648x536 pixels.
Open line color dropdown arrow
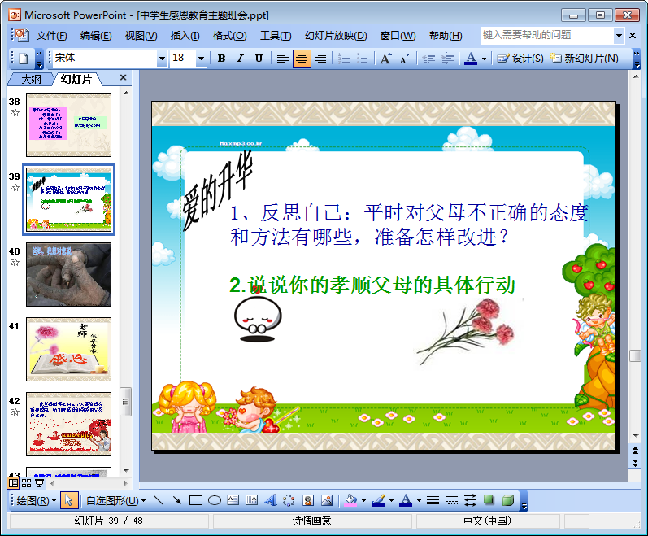point(391,501)
